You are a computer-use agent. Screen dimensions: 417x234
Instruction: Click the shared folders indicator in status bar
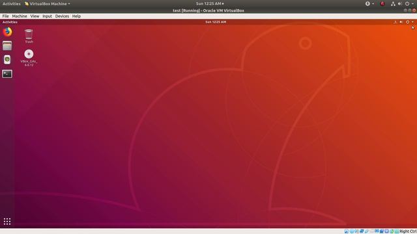tap(371, 231)
